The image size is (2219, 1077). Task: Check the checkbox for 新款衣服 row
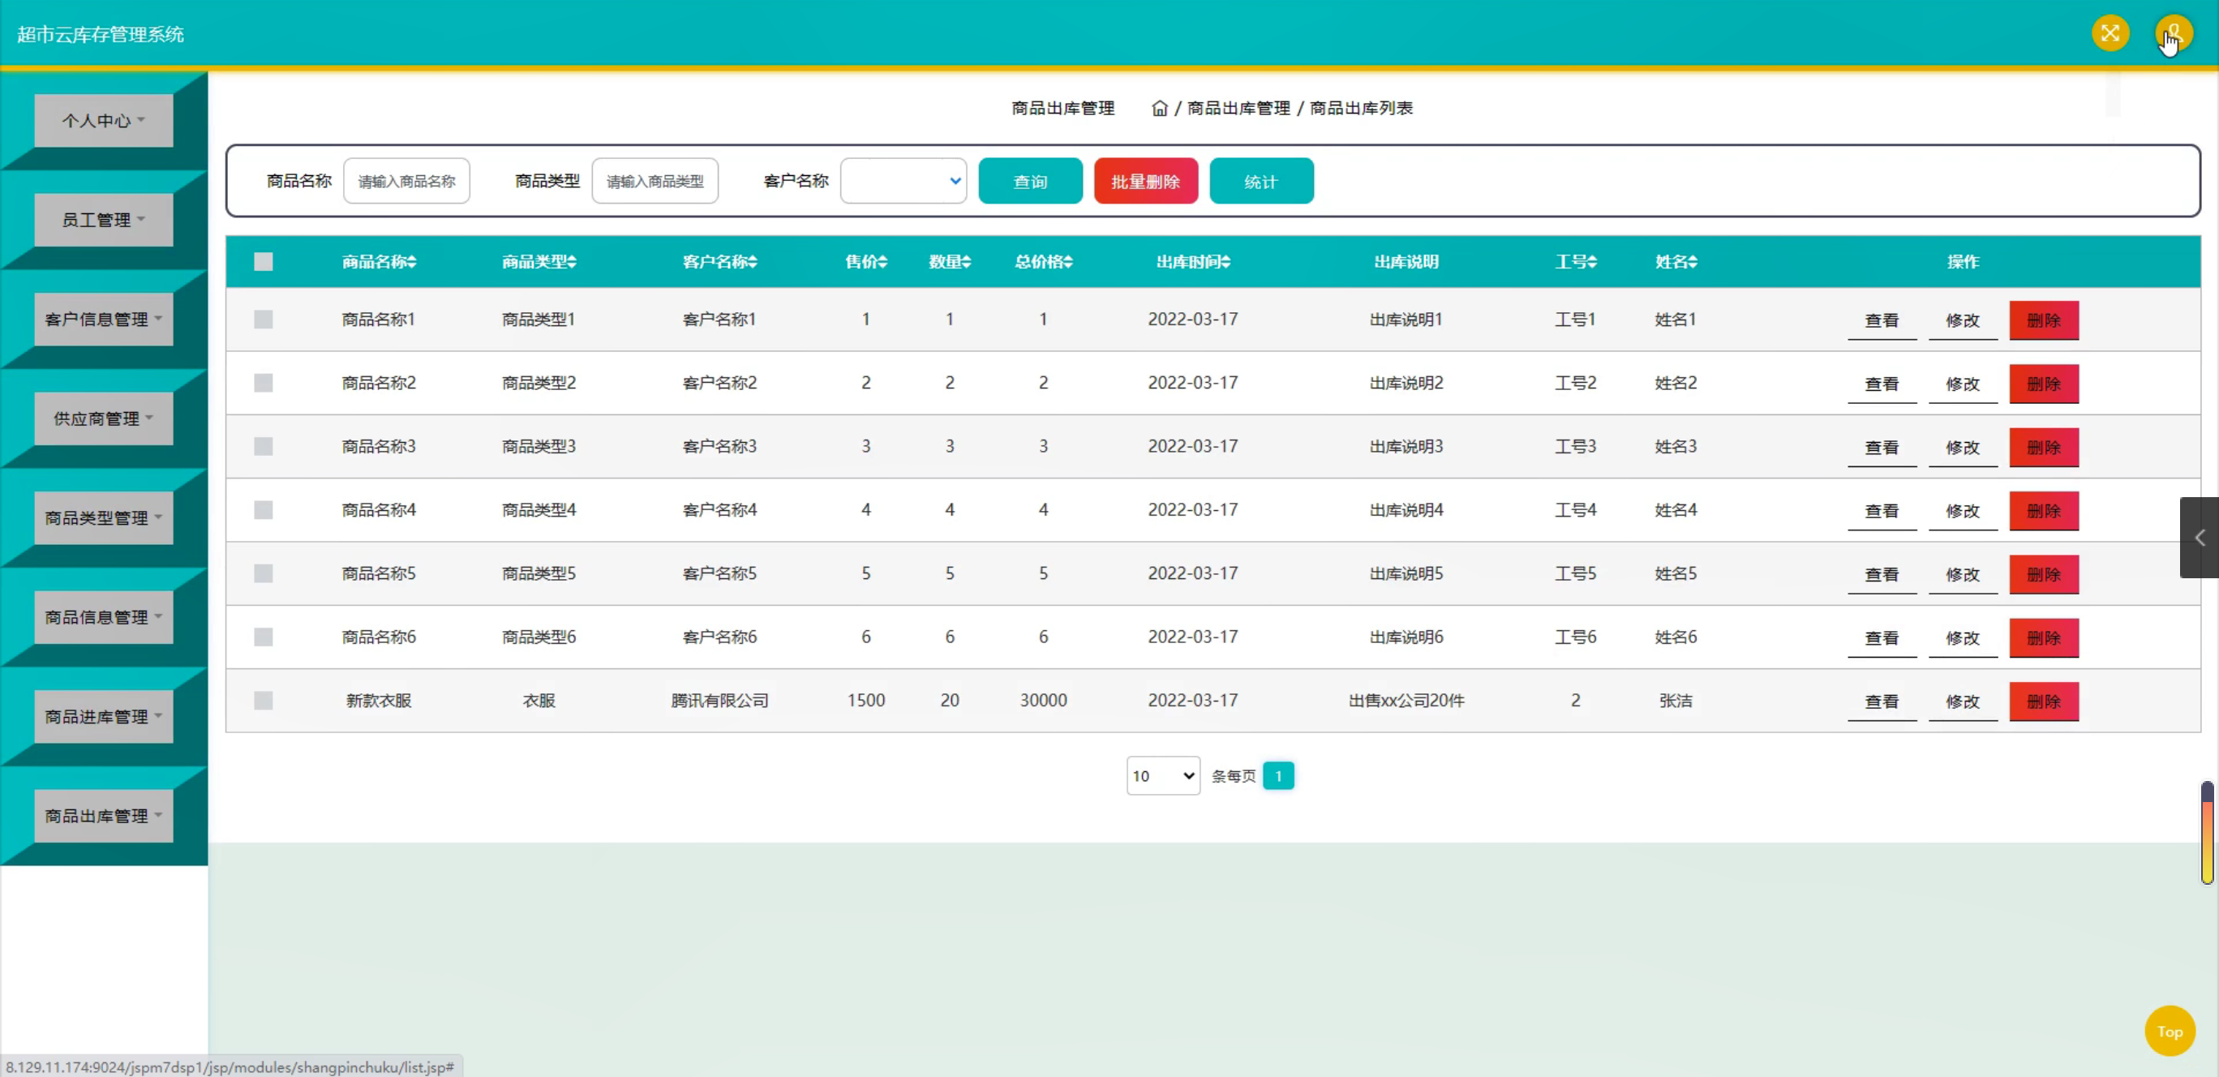264,701
